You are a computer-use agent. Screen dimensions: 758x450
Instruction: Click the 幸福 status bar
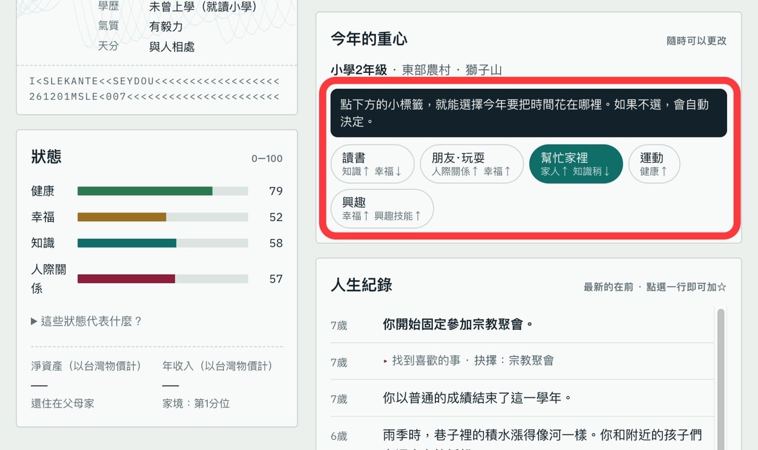(x=163, y=217)
